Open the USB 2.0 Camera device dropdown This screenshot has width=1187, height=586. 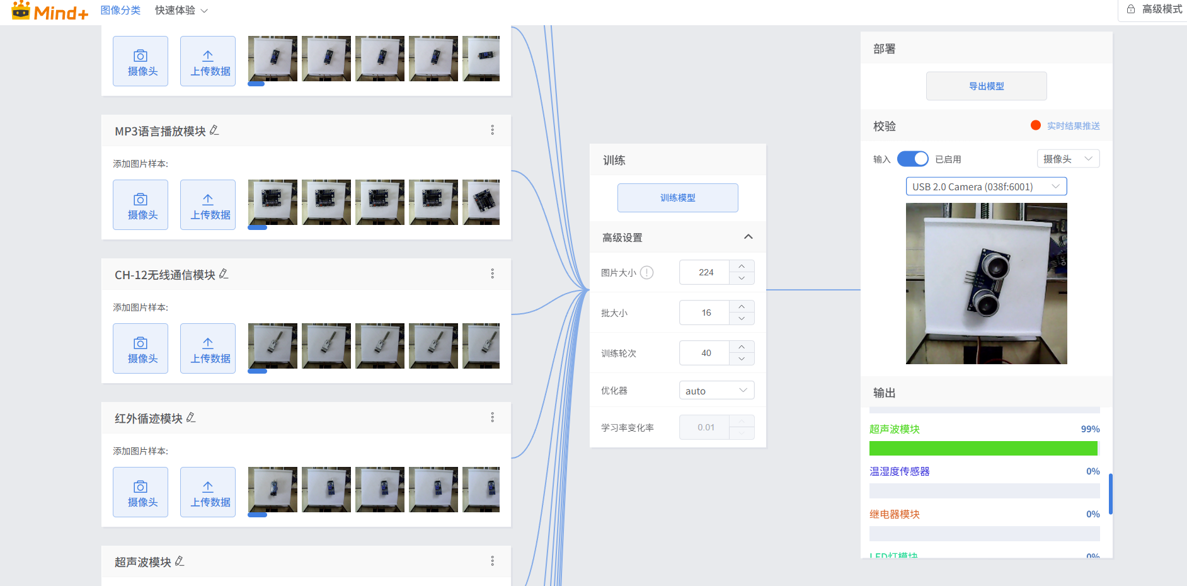tap(986, 187)
